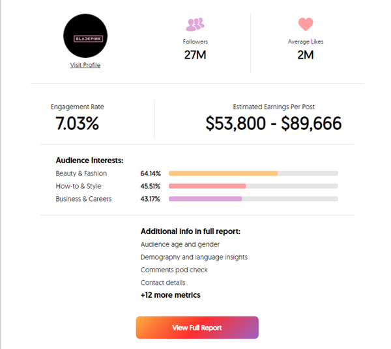Image resolution: width=391 pixels, height=349 pixels.
Task: Click the Comments pod check item
Action: (174, 270)
